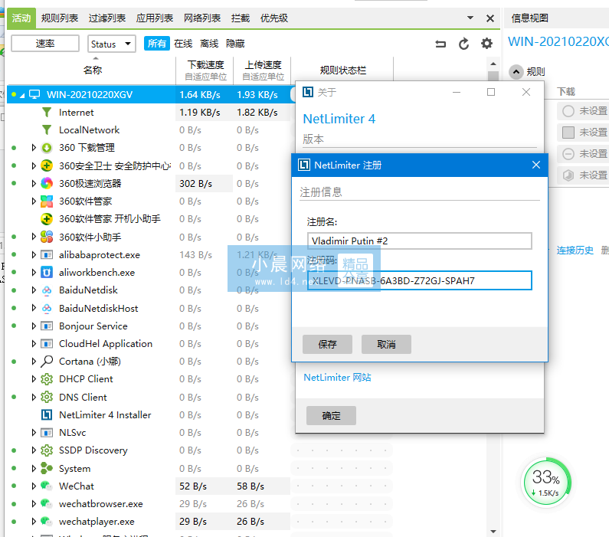Click 确定 in the About window

(x=331, y=416)
